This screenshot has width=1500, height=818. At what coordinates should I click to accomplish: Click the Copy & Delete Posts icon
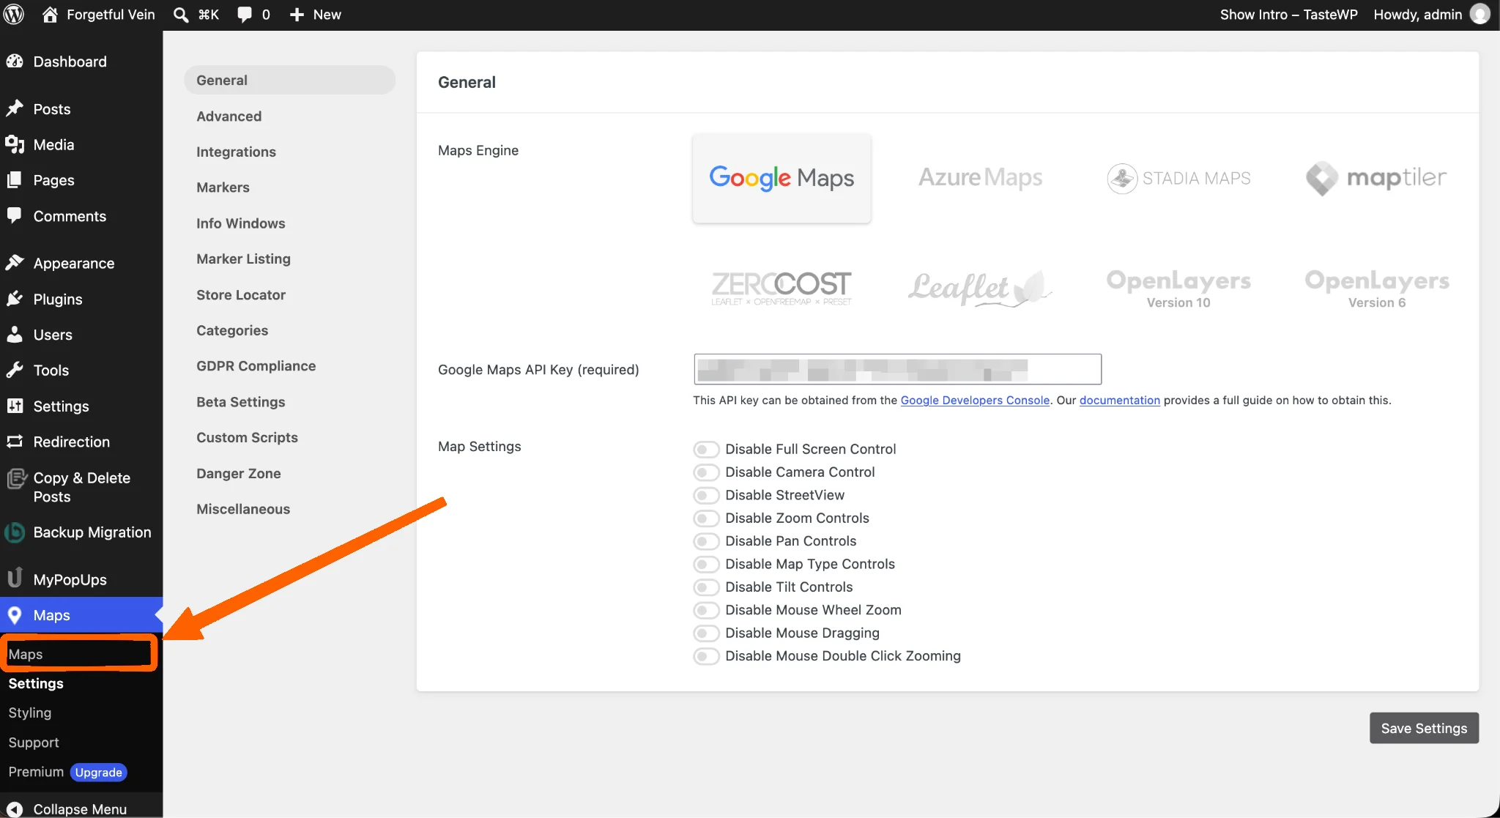click(x=16, y=479)
